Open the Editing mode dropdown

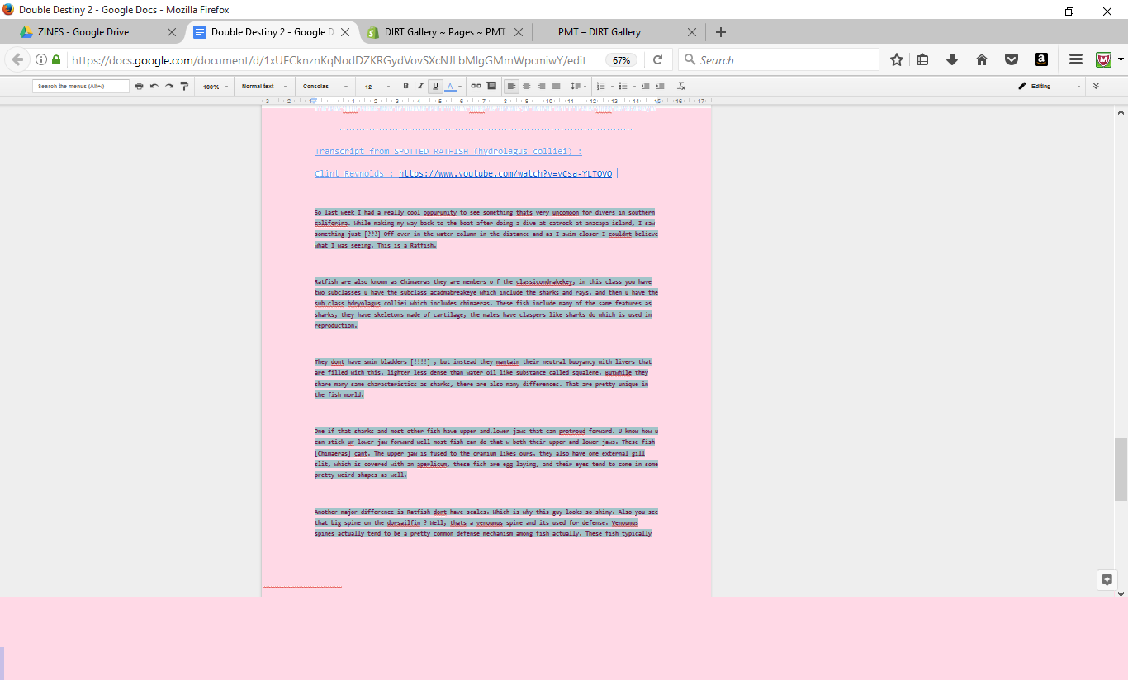click(x=1049, y=86)
